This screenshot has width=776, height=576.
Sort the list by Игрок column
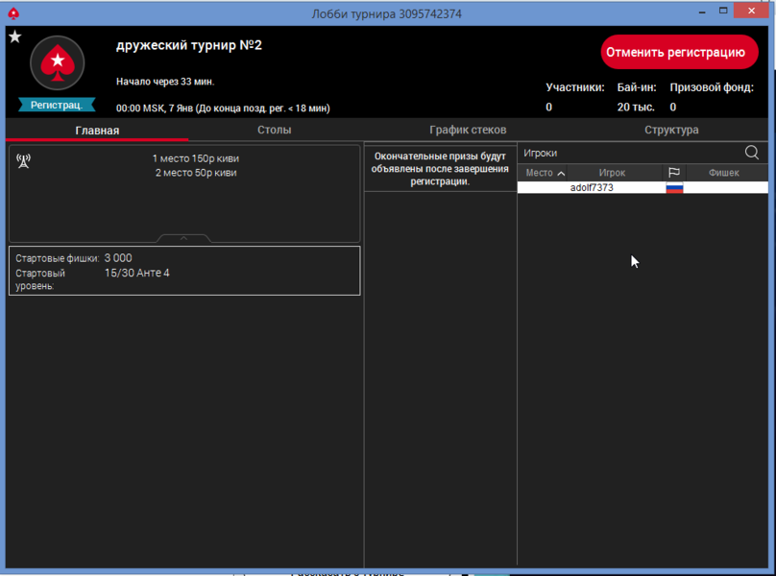click(x=612, y=173)
